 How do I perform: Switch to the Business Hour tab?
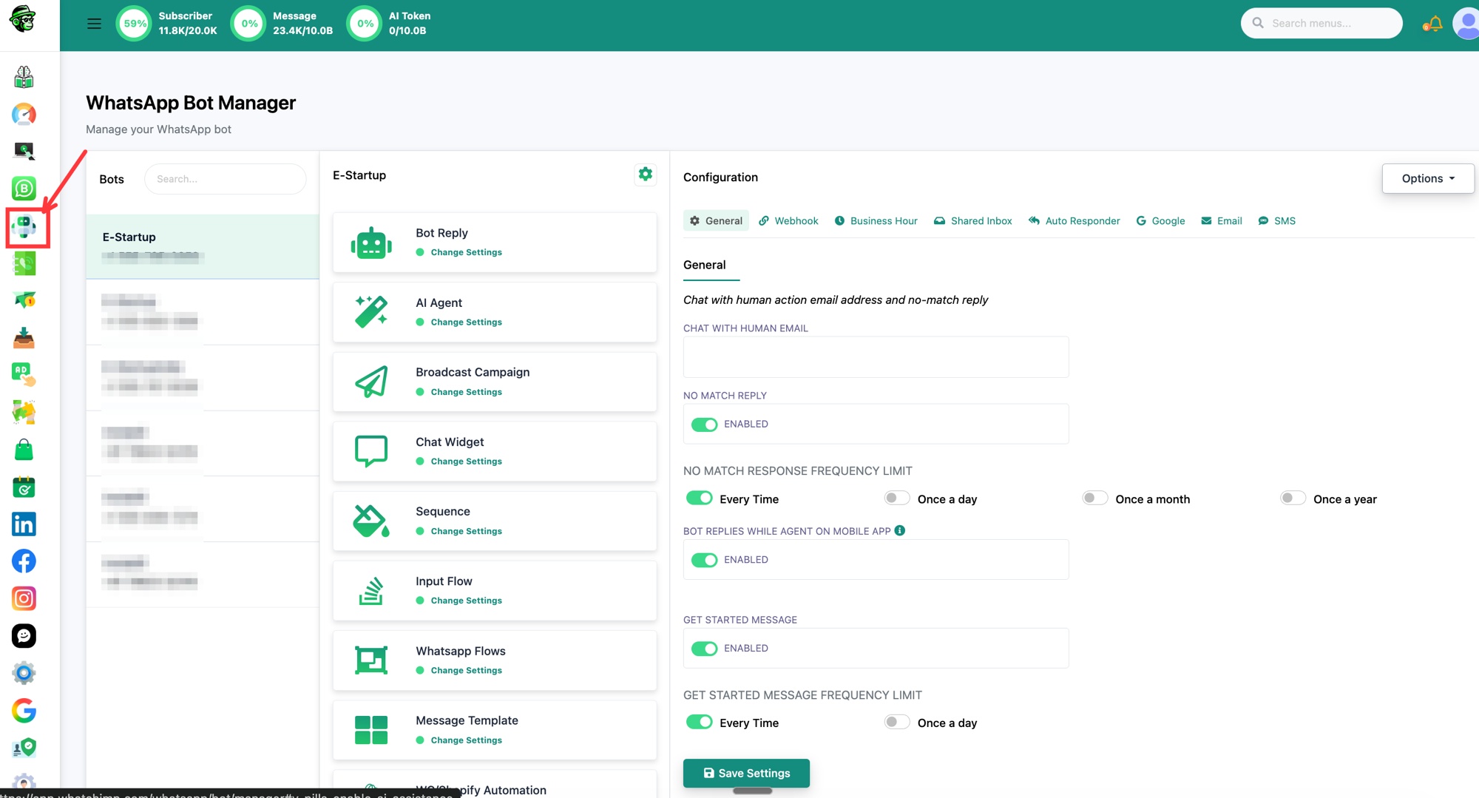[x=876, y=220]
